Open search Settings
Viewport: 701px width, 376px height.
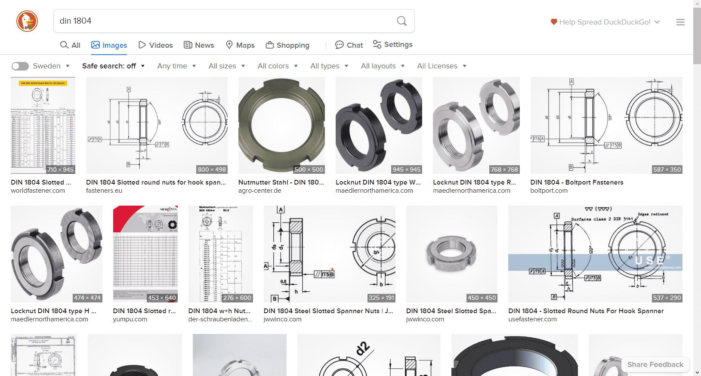[x=392, y=45]
